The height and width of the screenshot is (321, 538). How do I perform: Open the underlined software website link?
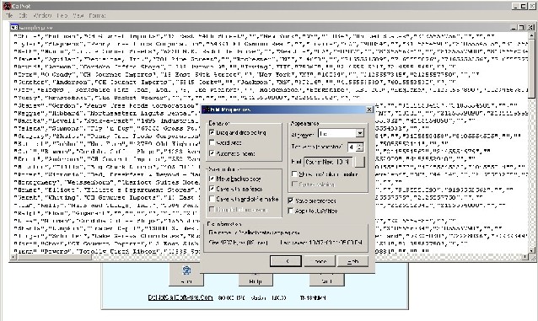tap(180, 297)
